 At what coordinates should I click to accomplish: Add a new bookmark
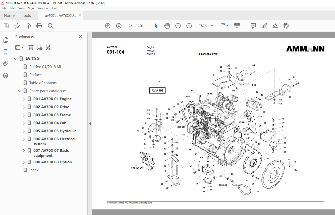point(39,47)
